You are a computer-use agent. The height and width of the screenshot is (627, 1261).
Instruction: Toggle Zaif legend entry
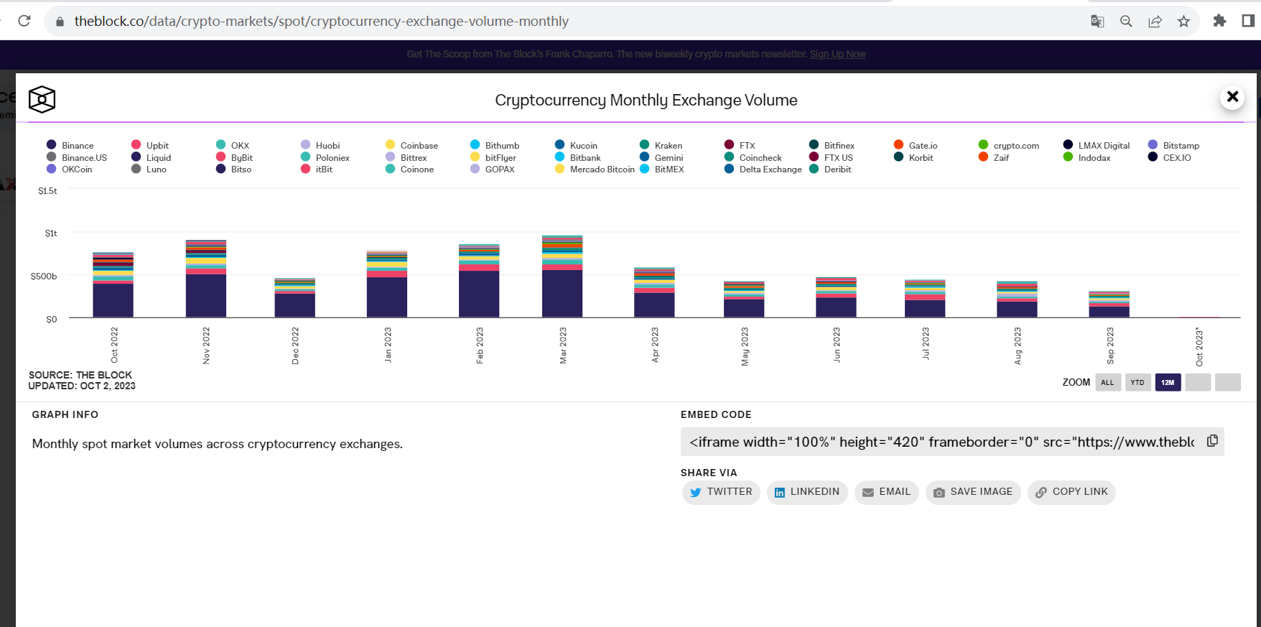point(994,157)
